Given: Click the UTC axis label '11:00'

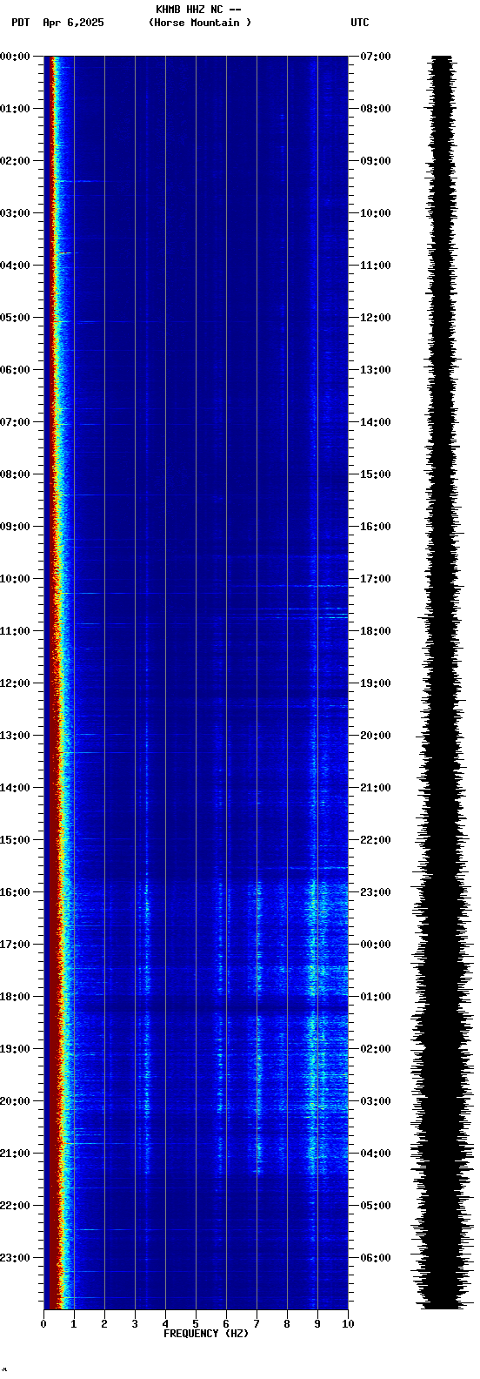Looking at the screenshot, I should tap(376, 266).
